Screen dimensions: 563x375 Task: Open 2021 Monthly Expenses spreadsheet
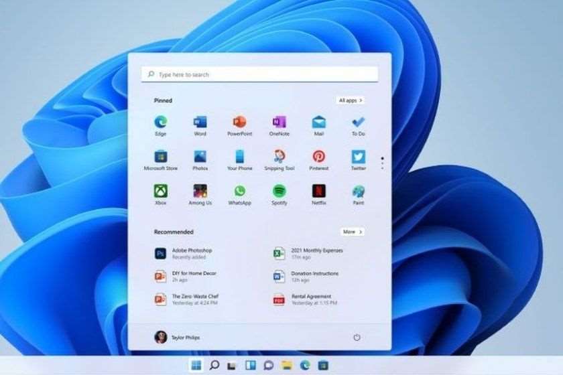coord(308,253)
